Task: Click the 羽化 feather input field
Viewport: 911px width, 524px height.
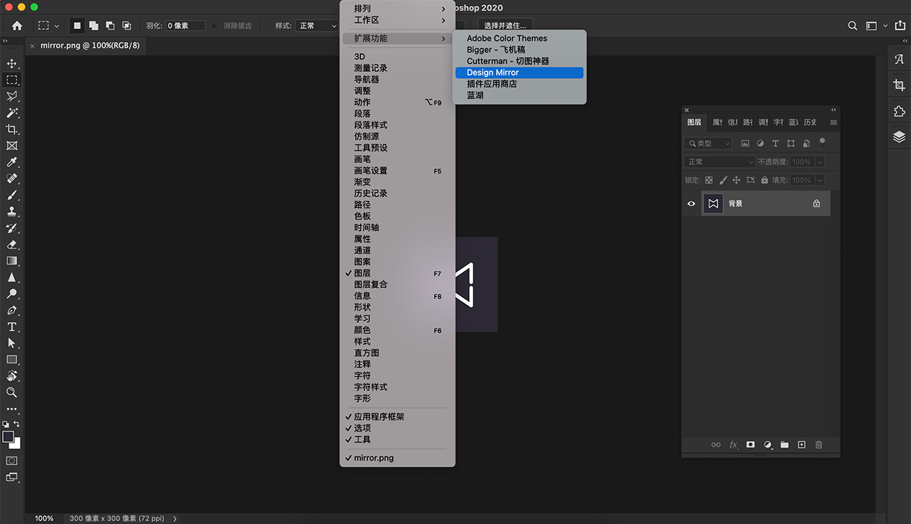Action: coord(184,26)
